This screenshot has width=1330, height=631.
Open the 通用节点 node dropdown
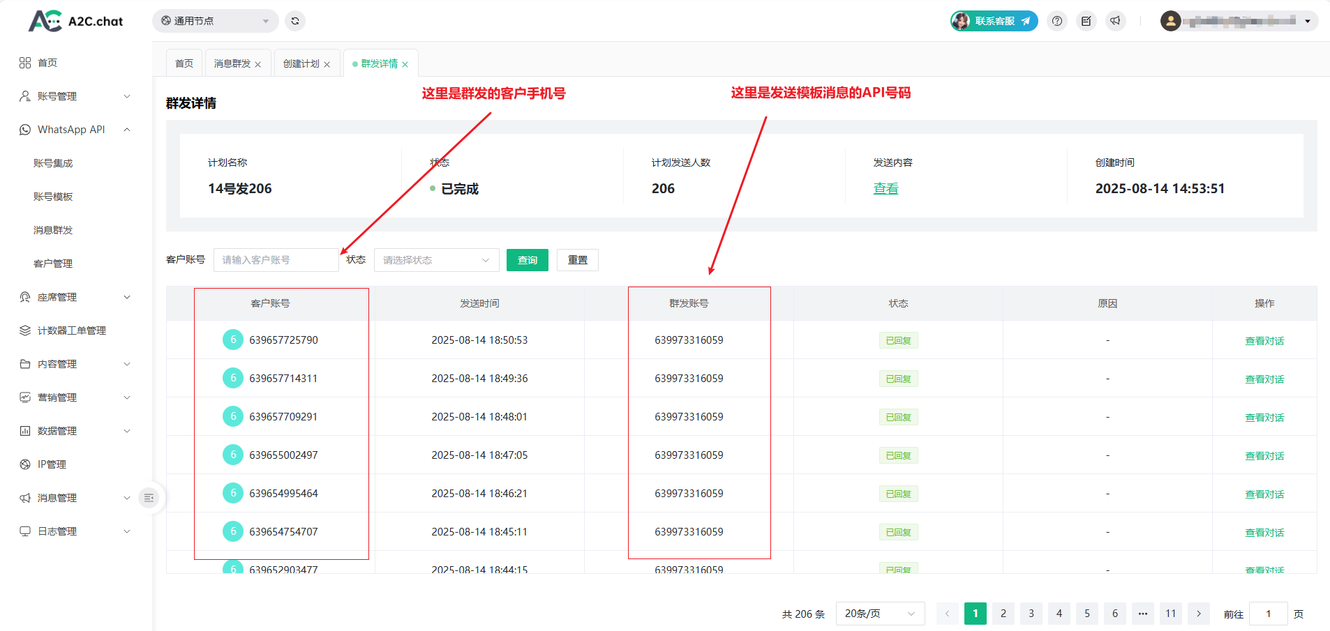point(215,21)
